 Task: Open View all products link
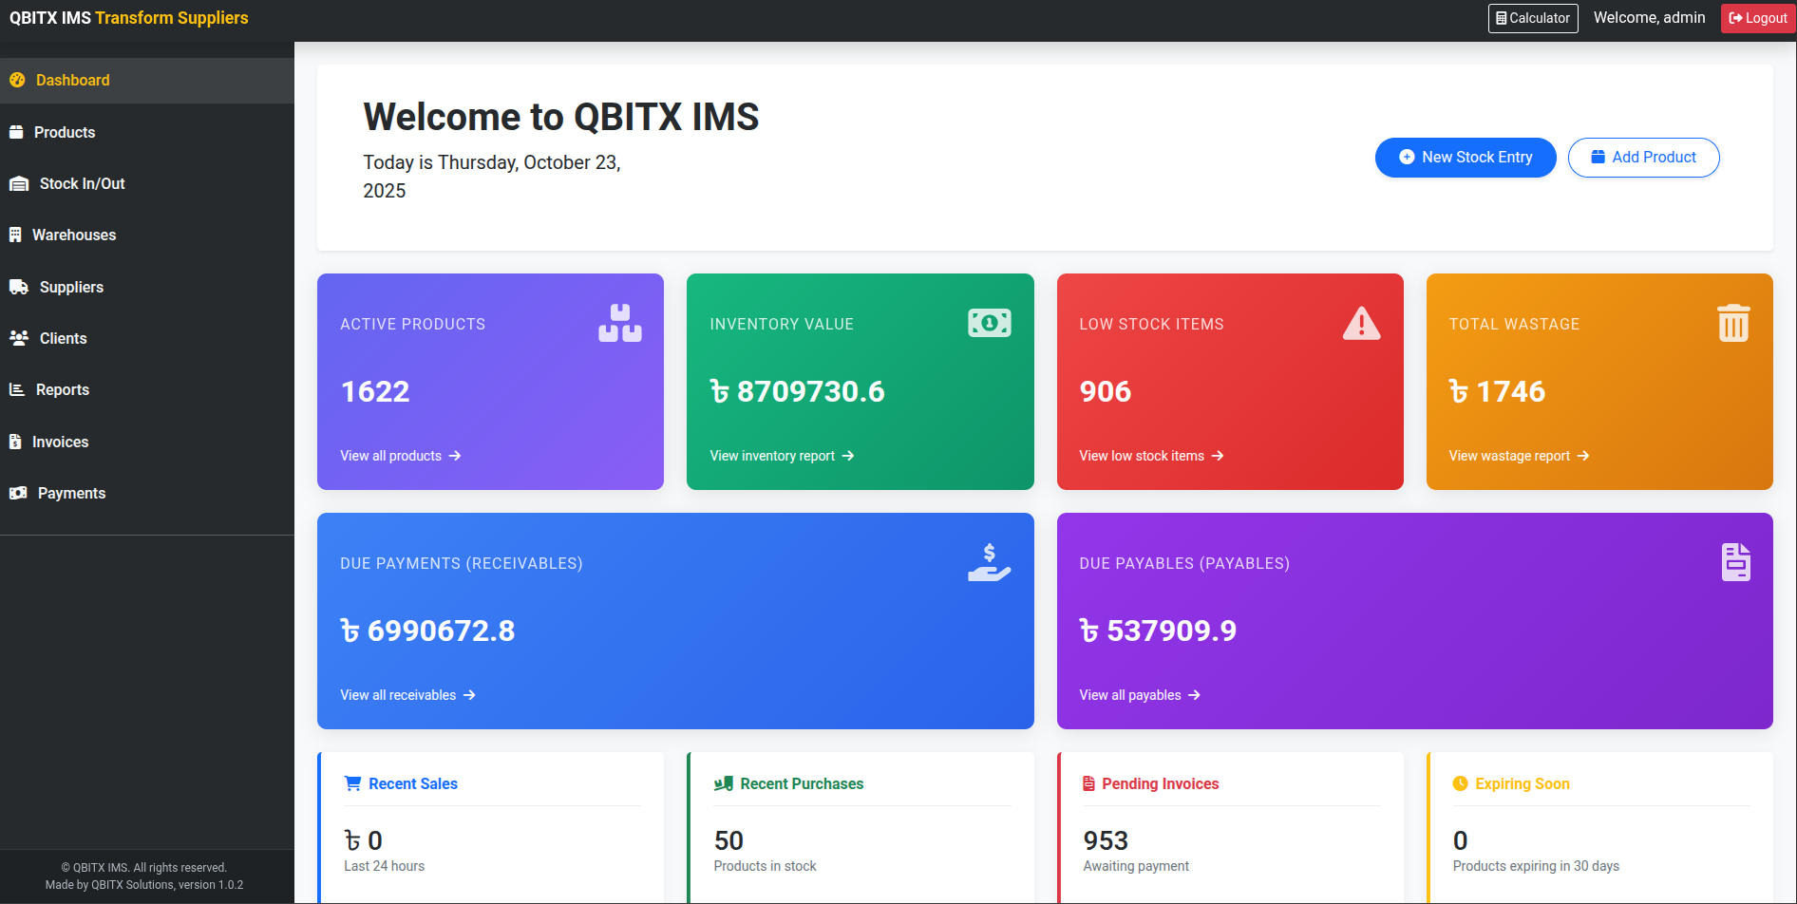click(x=400, y=456)
